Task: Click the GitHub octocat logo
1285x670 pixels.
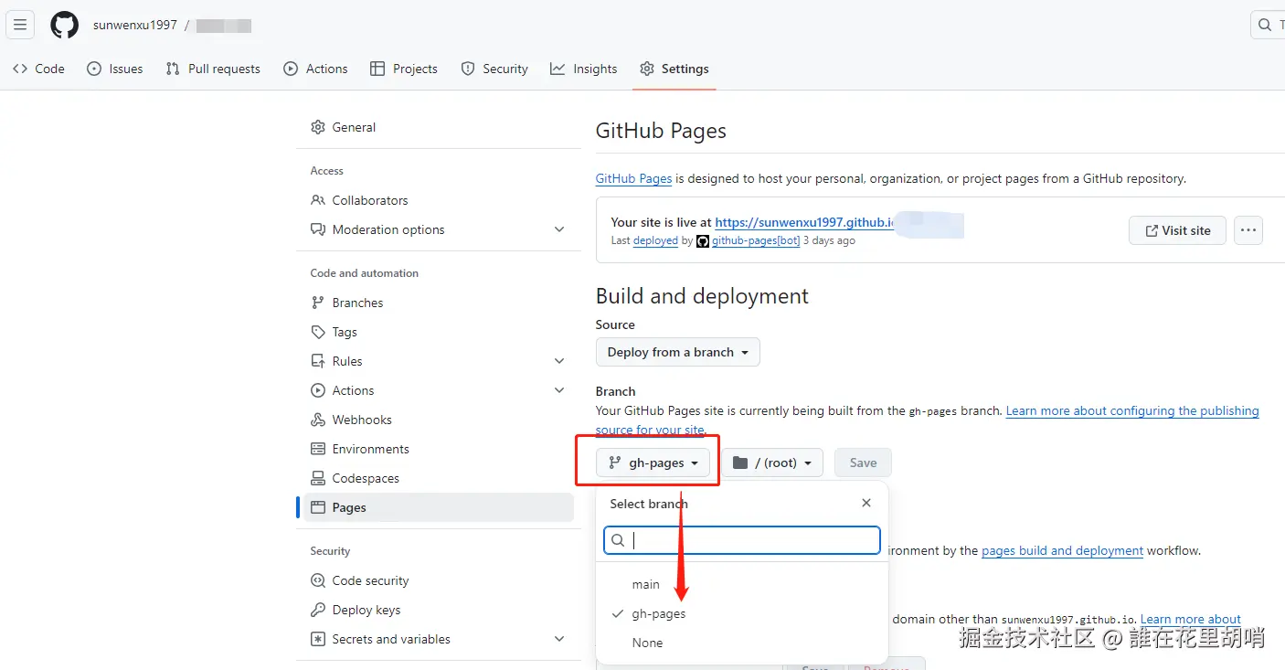Action: pos(64,25)
